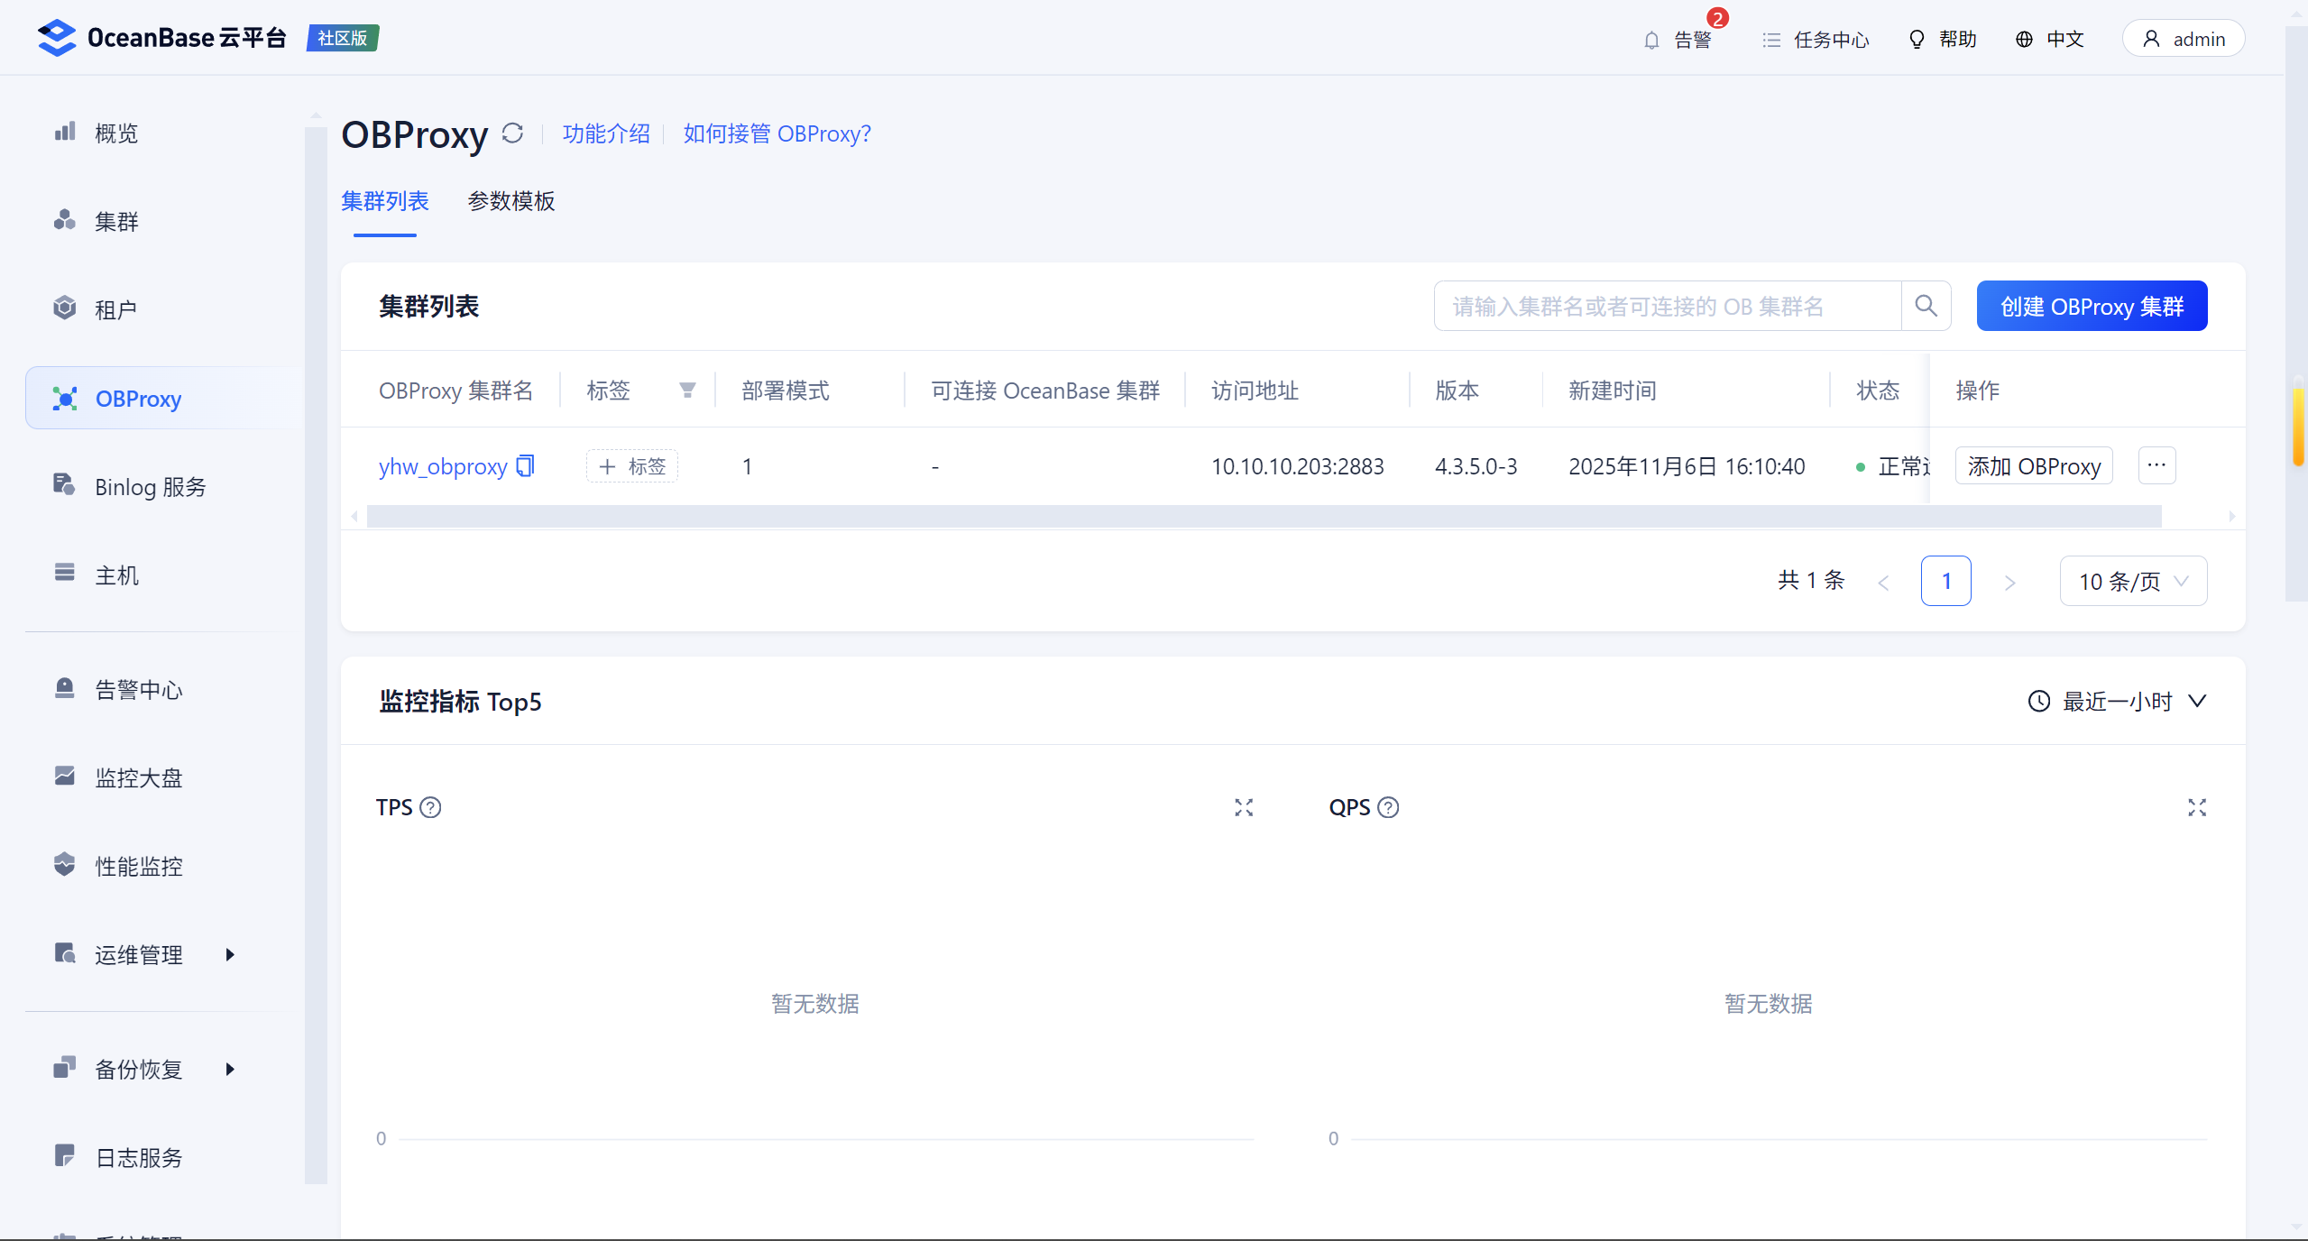
Task: Click the table horizontal scrollbar
Action: point(1263,516)
